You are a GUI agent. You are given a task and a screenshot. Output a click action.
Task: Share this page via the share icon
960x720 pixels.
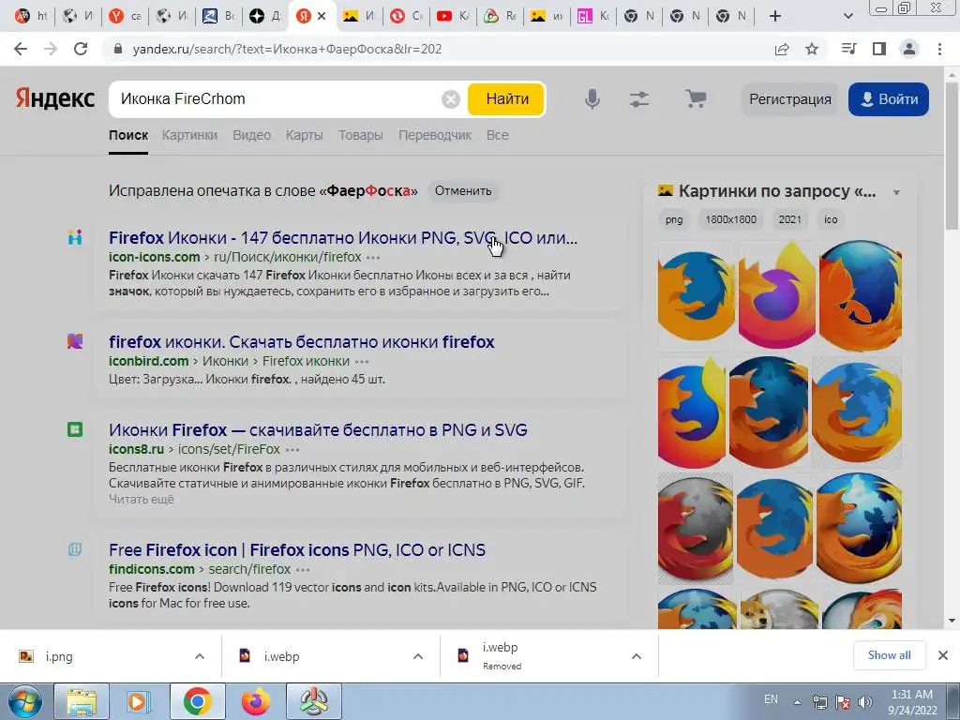pos(782,49)
